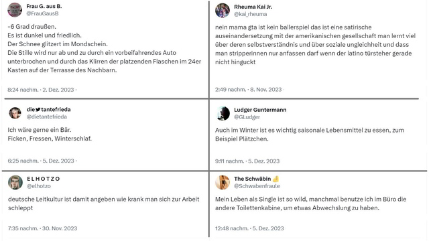Click Rheuma Kai Jr. profile picture
This screenshot has width=429, height=241.
(x=223, y=11)
